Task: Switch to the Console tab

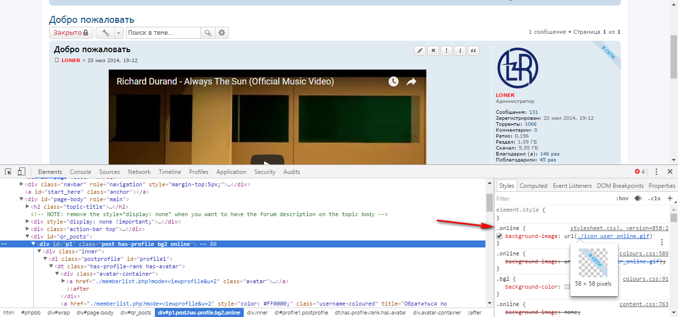Action: 80,172
